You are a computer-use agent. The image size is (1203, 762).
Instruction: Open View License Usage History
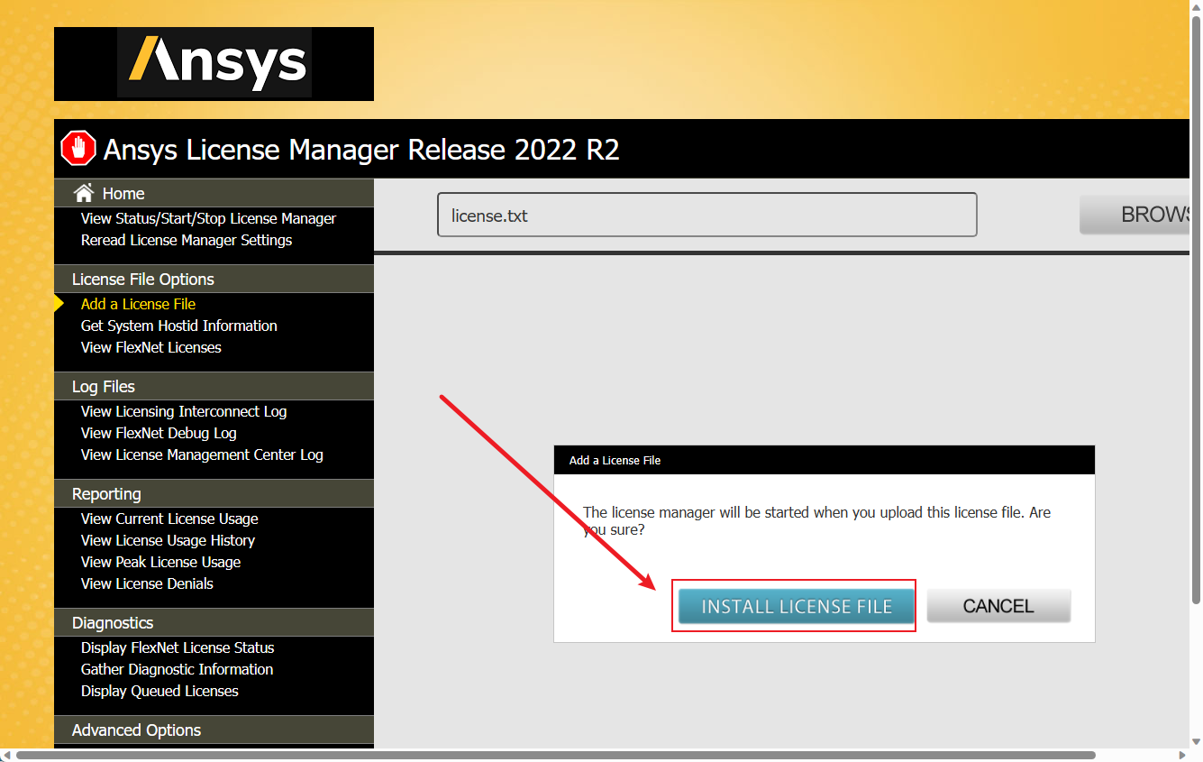pyautogui.click(x=168, y=540)
